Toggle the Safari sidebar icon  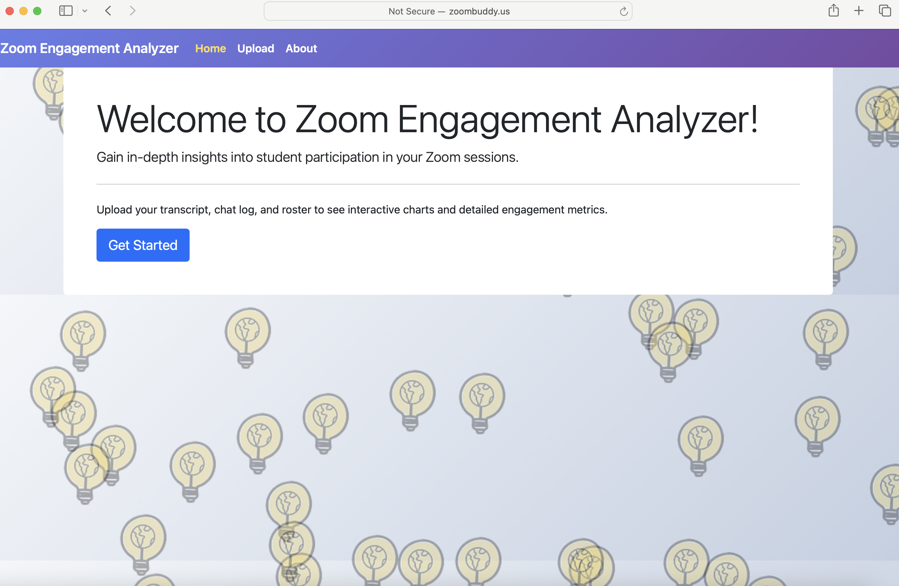point(66,11)
